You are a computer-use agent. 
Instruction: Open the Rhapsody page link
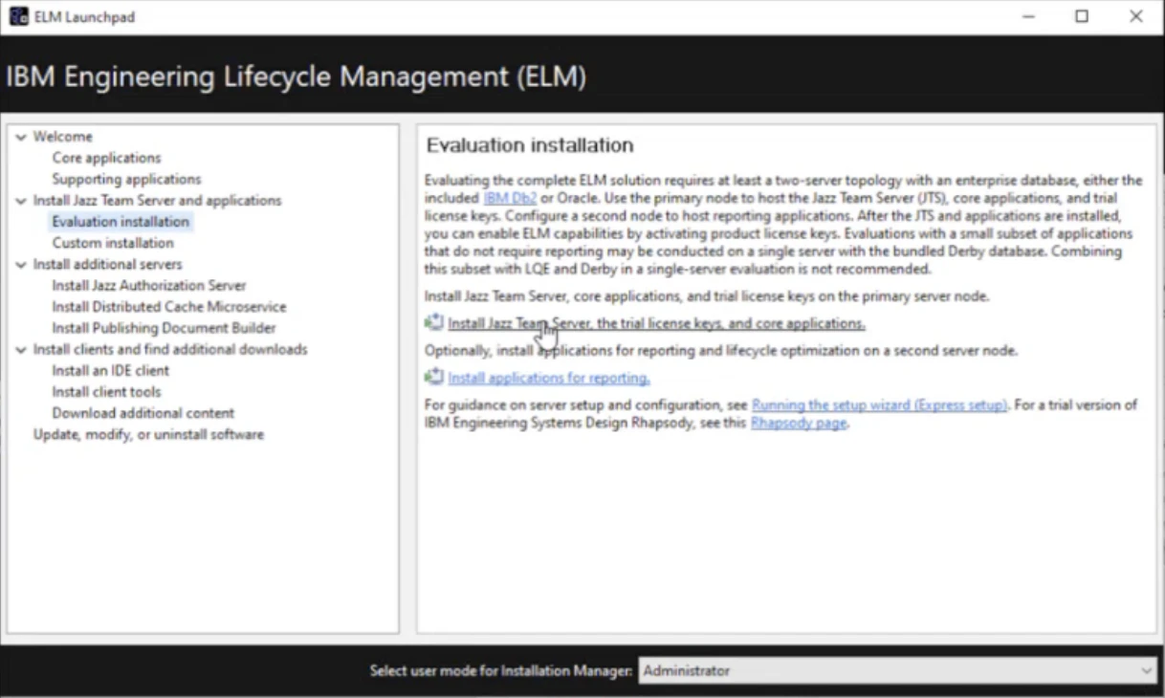(799, 423)
